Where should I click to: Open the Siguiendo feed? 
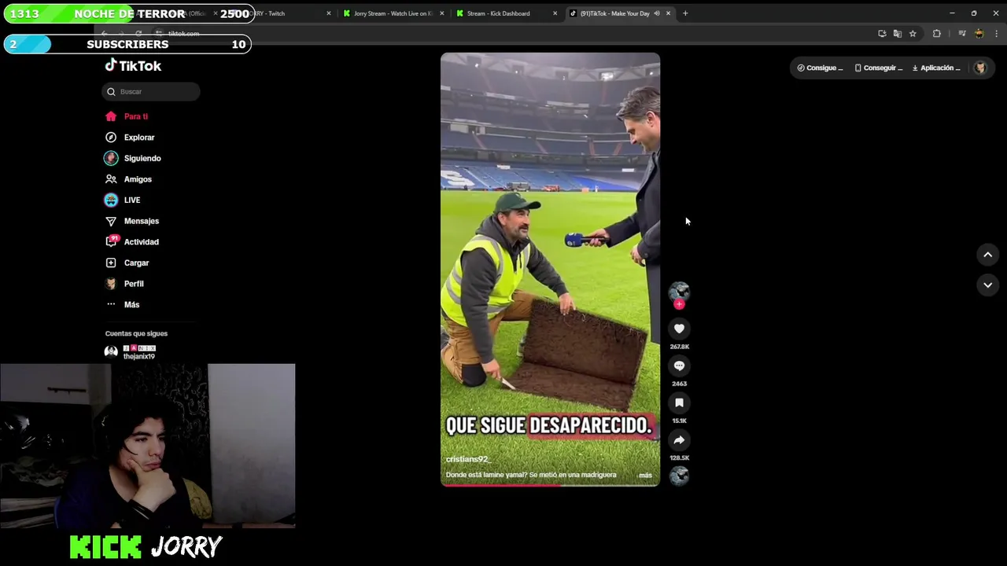[x=132, y=158]
